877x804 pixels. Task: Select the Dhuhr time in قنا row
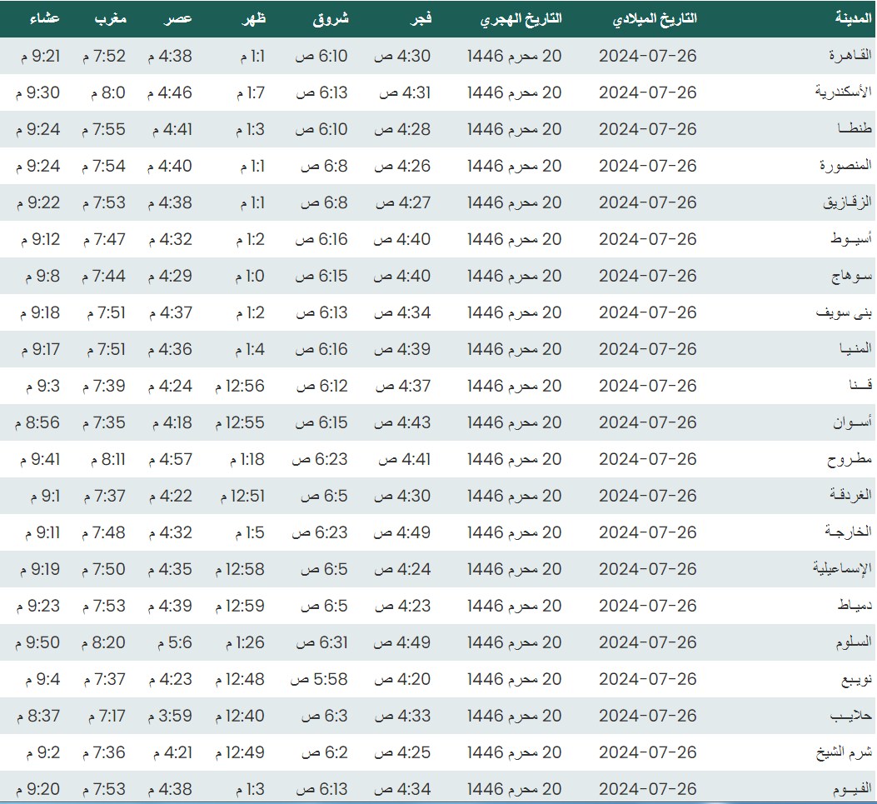coord(240,386)
